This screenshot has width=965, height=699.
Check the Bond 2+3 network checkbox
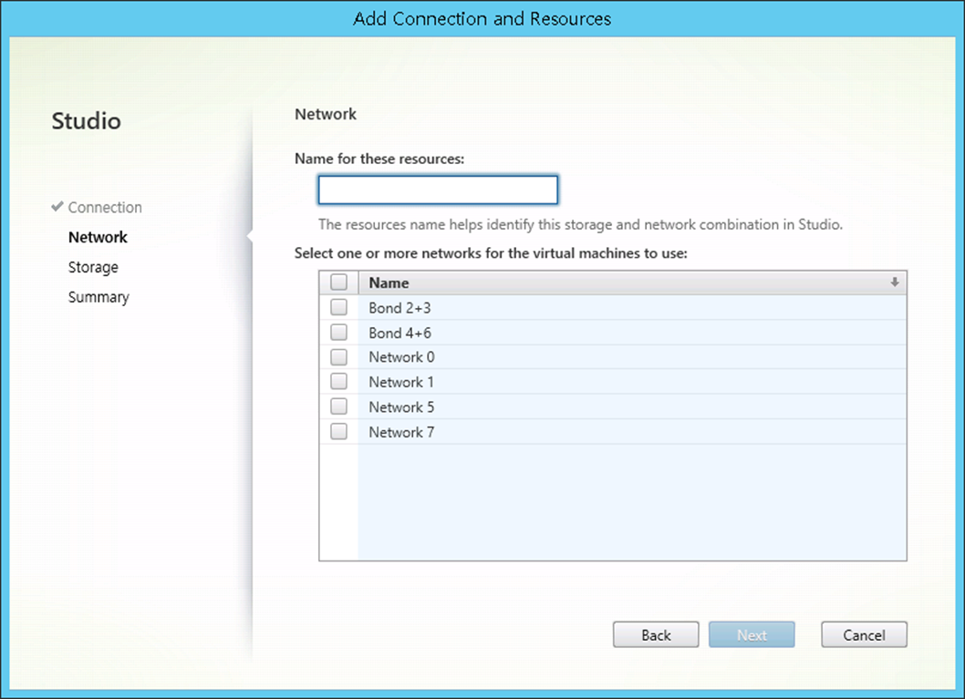tap(338, 307)
